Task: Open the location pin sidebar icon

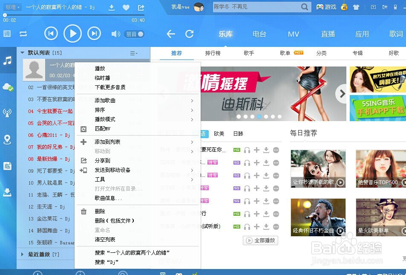Action: click(x=7, y=139)
